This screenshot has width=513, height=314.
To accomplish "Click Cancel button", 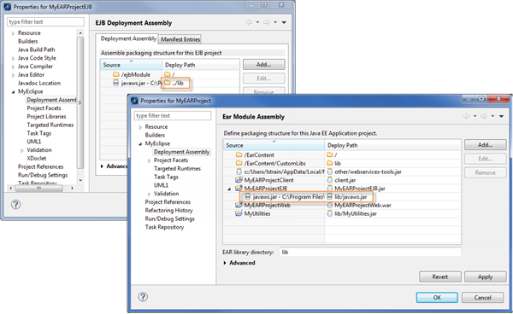I will click(482, 297).
